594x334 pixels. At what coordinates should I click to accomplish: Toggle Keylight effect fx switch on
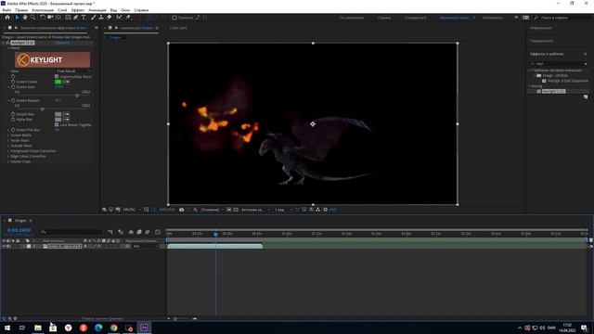point(7,43)
